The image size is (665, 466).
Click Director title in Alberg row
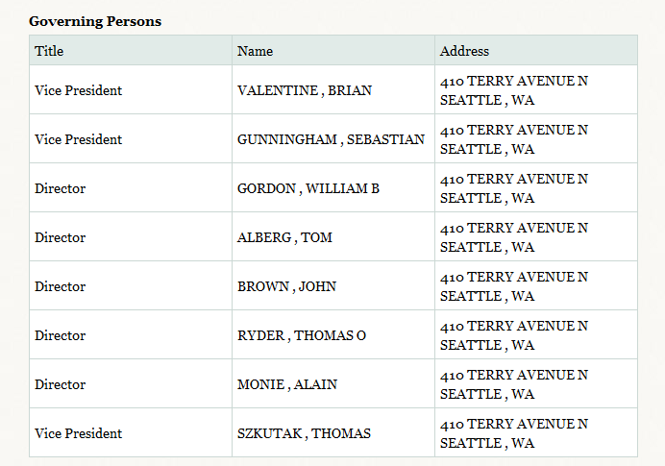[x=61, y=237]
